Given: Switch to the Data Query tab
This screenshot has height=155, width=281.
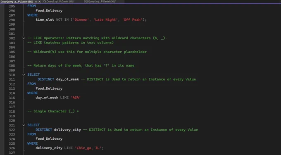Looking at the screenshot, I should click(x=17, y=2).
